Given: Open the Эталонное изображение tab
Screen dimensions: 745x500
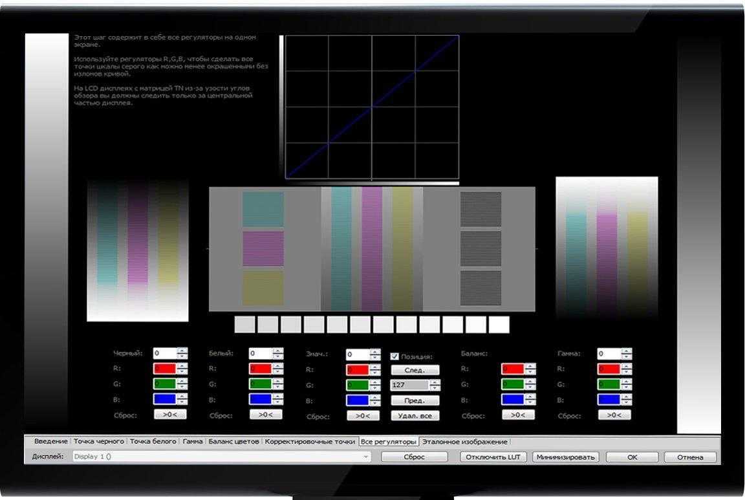Looking at the screenshot, I should pyautogui.click(x=464, y=441).
